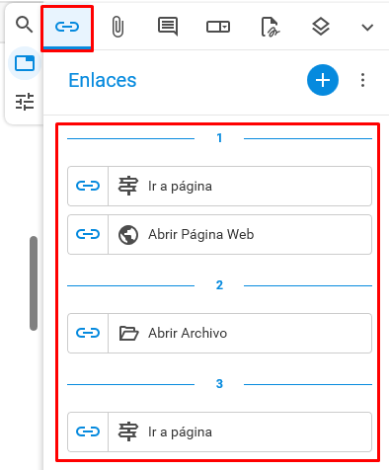Screen dimensions: 389x470
Task: Select 'Ir a página' link under page 3
Action: click(219, 431)
